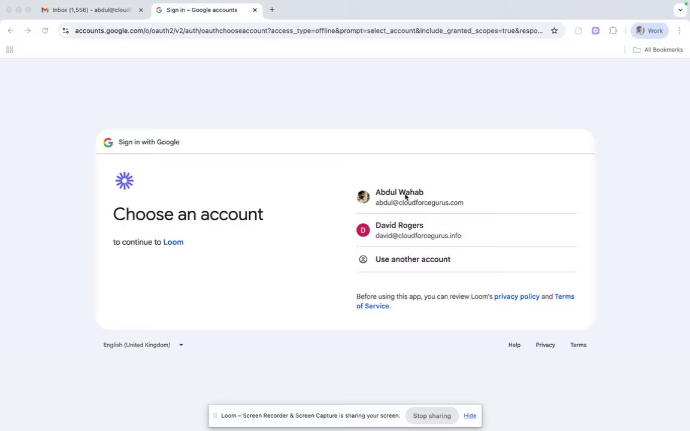Click the reload page icon
This screenshot has height=431, width=690.
tap(45, 31)
